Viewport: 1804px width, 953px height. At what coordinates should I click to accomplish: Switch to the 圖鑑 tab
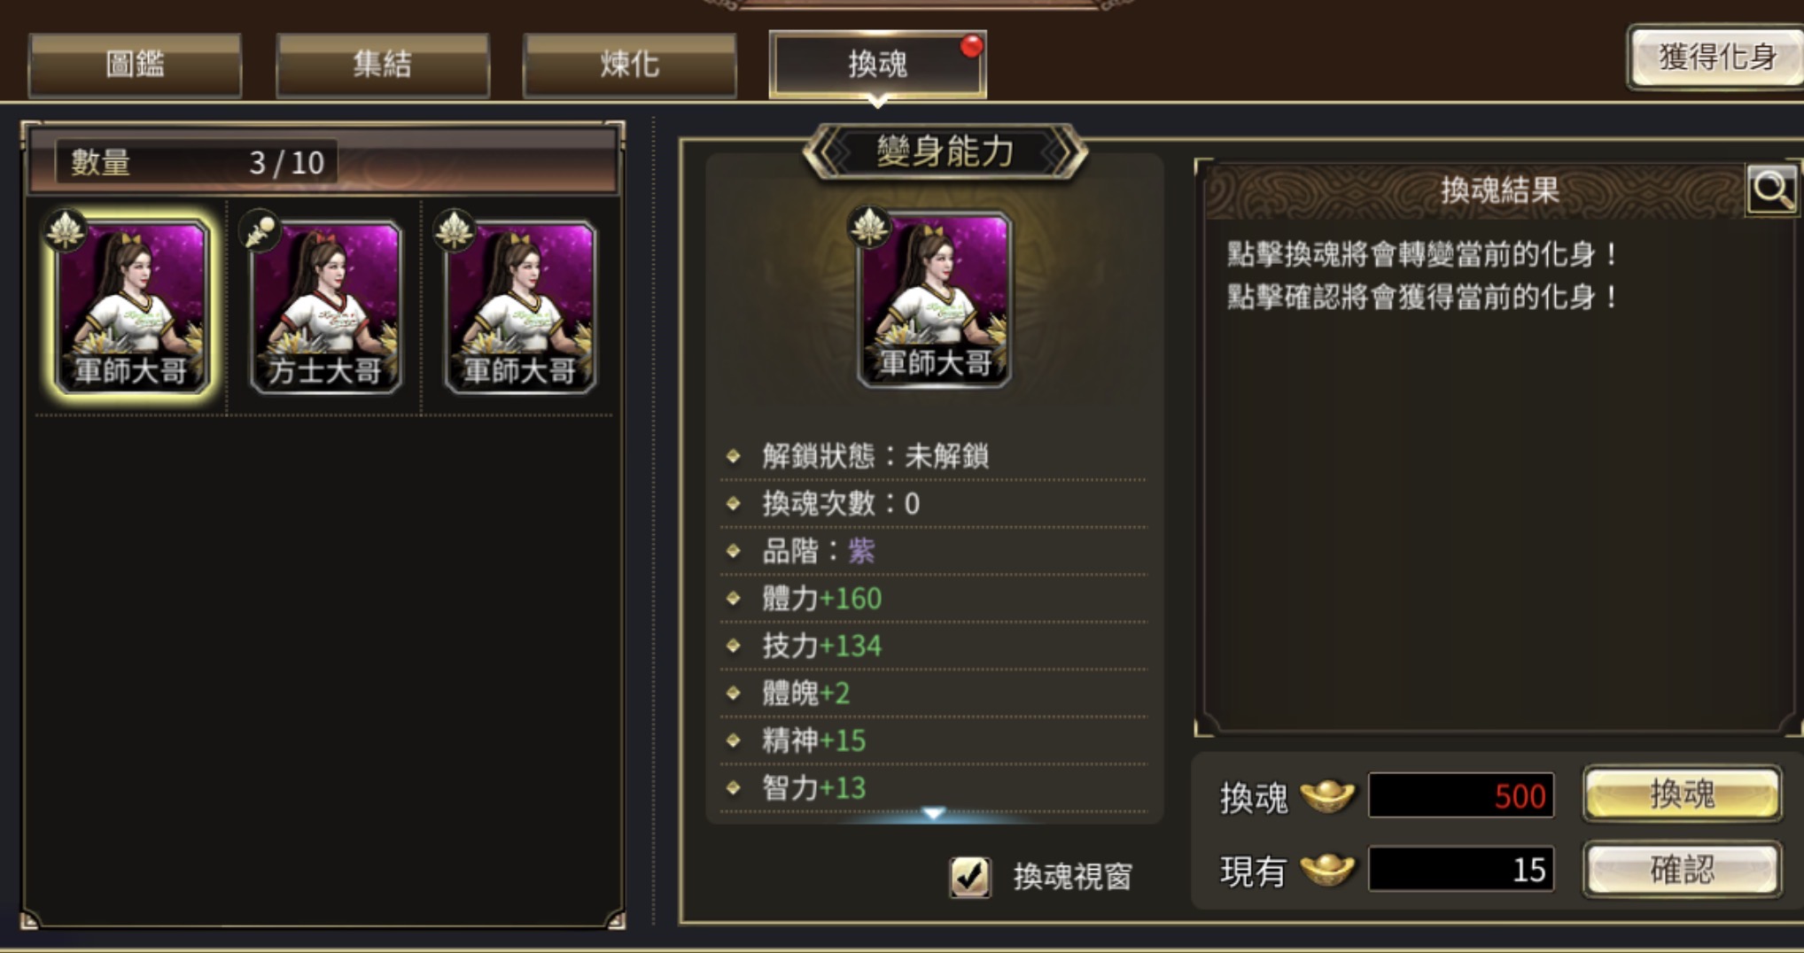pos(135,64)
